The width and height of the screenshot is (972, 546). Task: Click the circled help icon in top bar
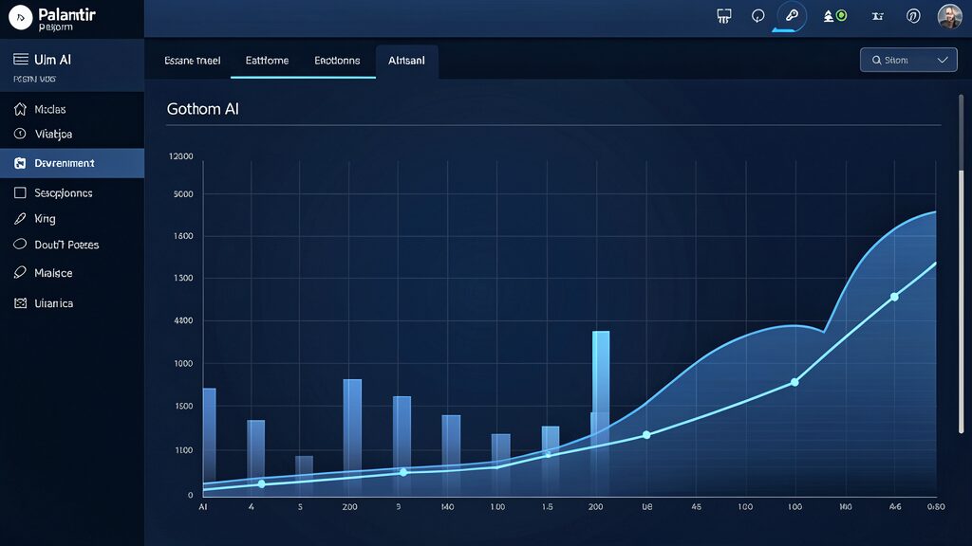click(x=913, y=16)
